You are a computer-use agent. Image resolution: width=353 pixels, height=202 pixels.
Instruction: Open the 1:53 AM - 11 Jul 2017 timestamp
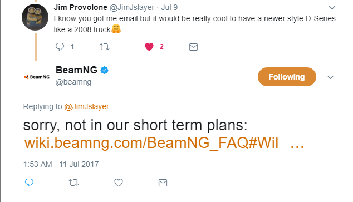(x=61, y=164)
